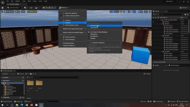Open Content Drawer in status bar

pos(7,101)
